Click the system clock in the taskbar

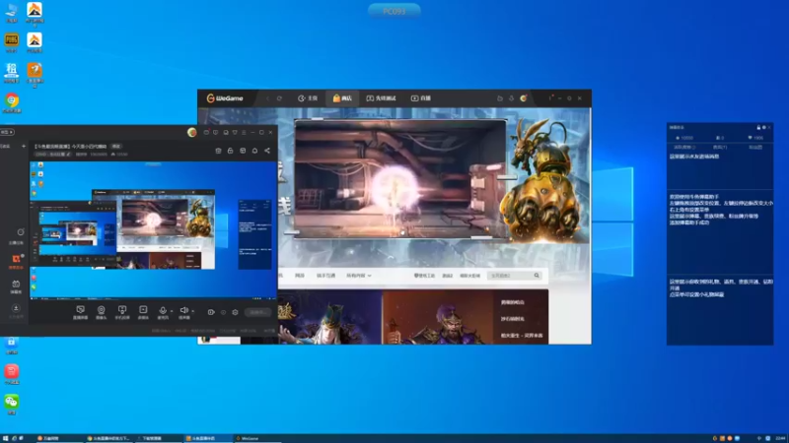pos(780,438)
